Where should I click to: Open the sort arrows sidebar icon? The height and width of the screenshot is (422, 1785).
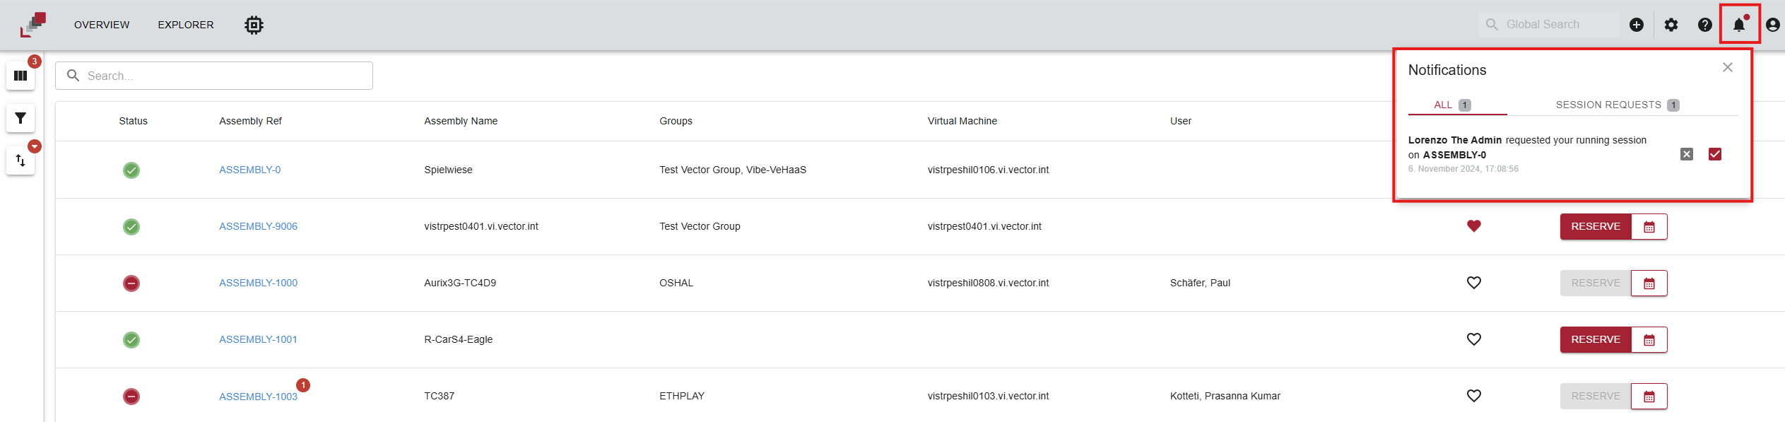tap(20, 160)
